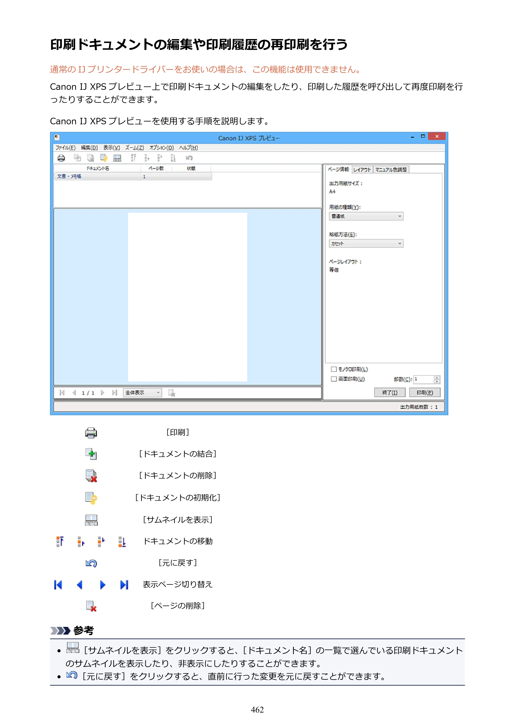This screenshot has height=728, width=515.
Task: Click the ページ数 column header
Action: click(x=156, y=168)
